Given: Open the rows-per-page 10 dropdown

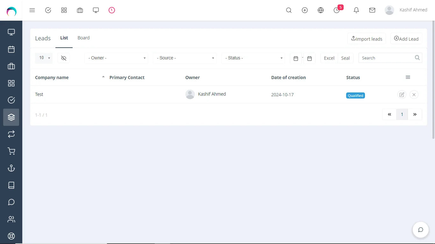Looking at the screenshot, I should 44,58.
